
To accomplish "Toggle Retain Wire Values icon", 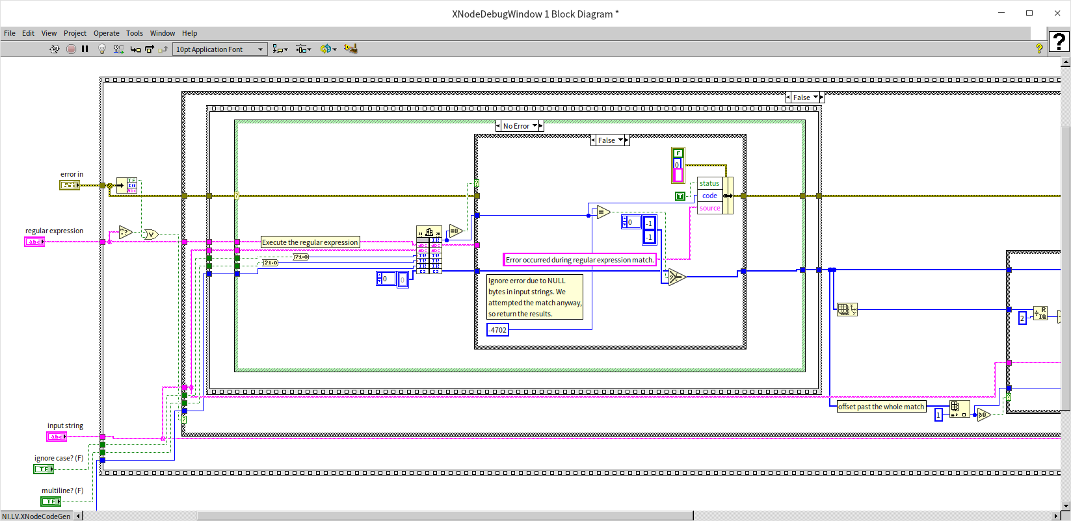I will 118,49.
